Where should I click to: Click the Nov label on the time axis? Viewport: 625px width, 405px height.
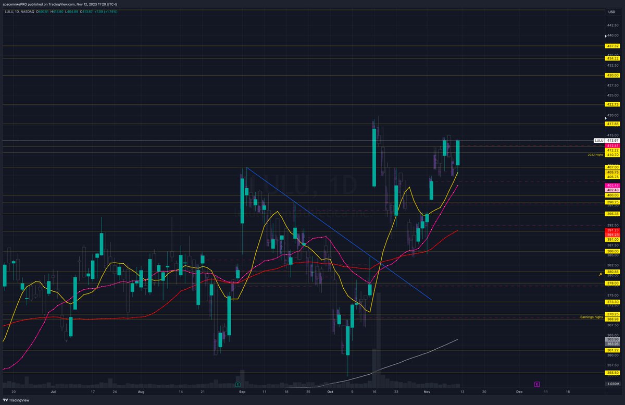(x=426, y=391)
